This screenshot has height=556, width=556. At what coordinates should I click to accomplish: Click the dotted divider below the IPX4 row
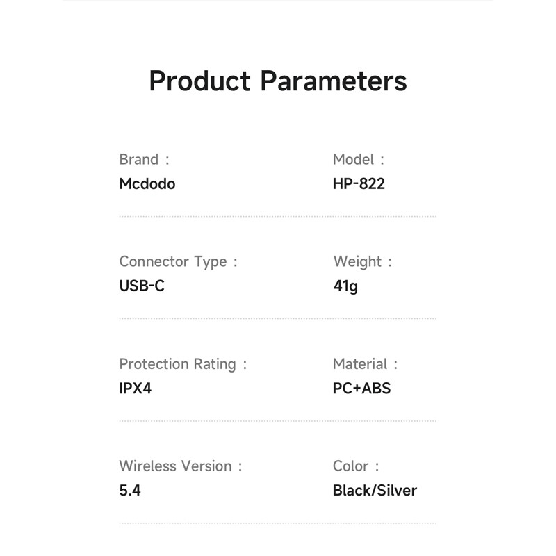point(278,420)
